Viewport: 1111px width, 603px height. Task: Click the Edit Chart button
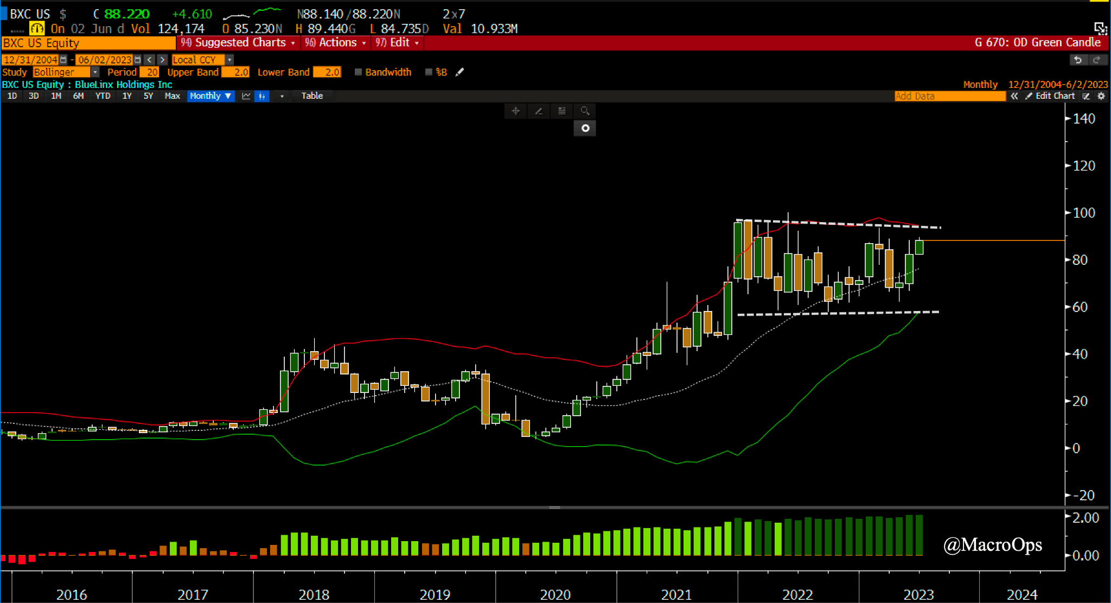pos(1050,96)
